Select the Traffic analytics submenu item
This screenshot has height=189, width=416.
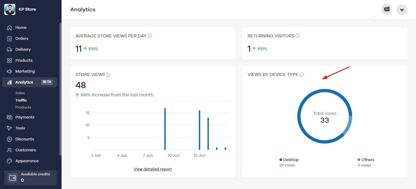click(21, 100)
